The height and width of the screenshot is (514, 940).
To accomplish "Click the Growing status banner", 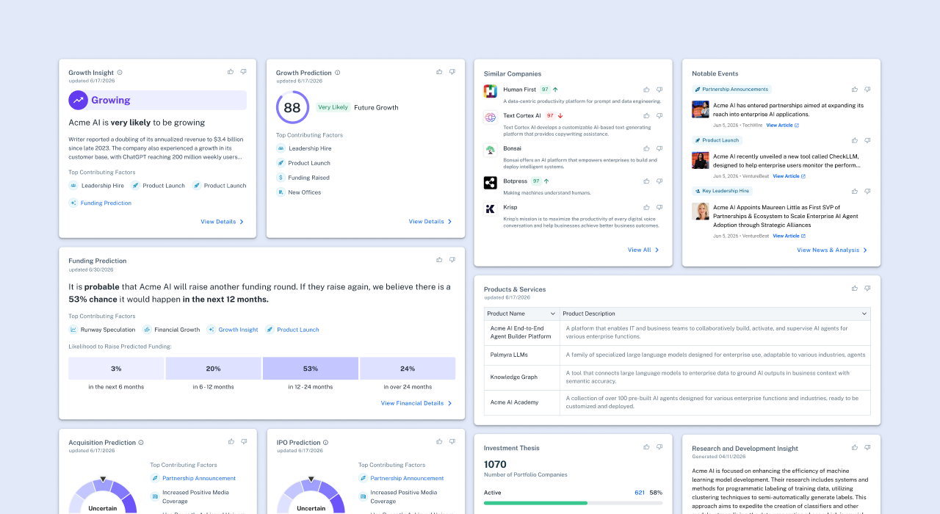I will coord(158,100).
